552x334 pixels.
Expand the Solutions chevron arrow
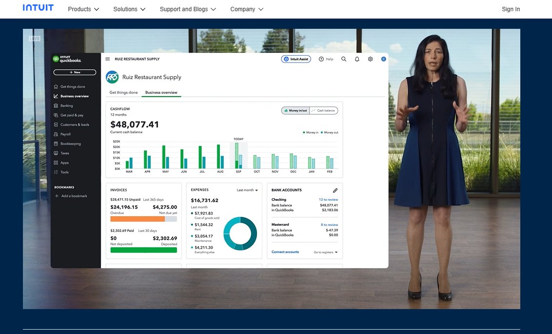pyautogui.click(x=142, y=10)
